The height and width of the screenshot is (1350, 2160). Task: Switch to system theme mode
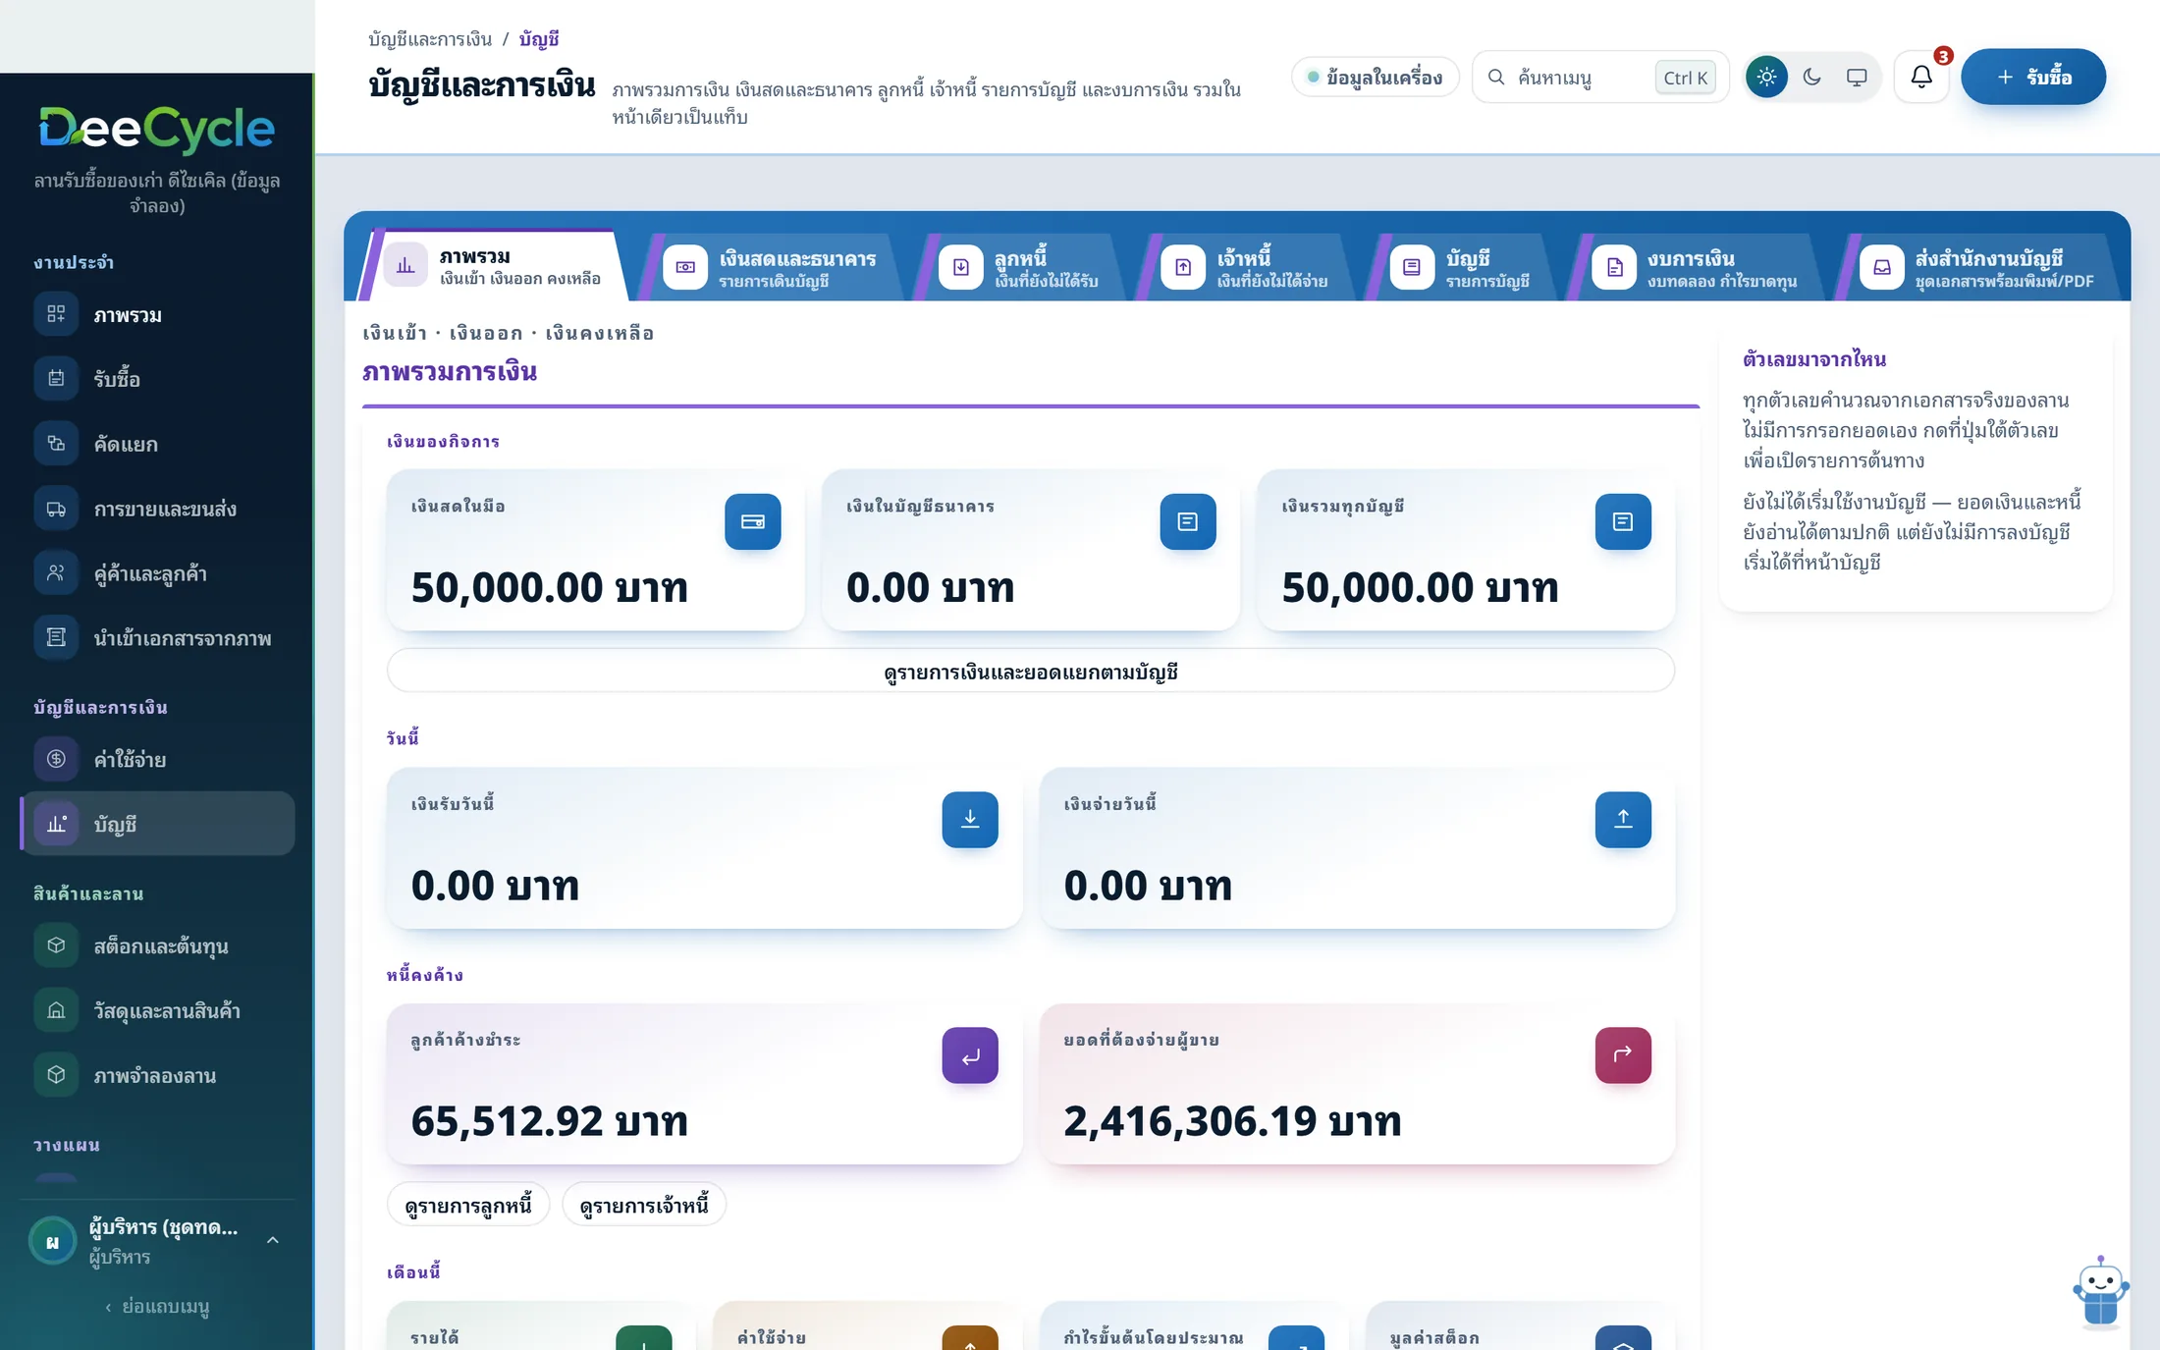click(1857, 77)
